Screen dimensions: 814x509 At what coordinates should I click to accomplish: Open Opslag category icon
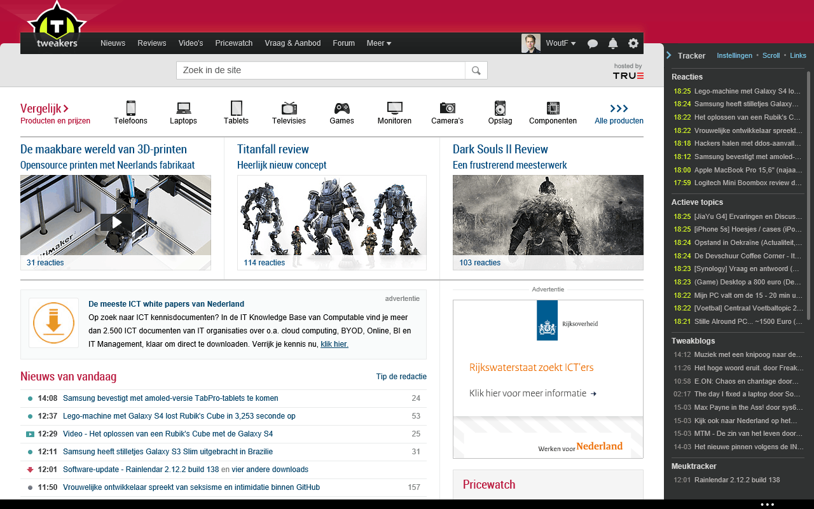point(500,108)
